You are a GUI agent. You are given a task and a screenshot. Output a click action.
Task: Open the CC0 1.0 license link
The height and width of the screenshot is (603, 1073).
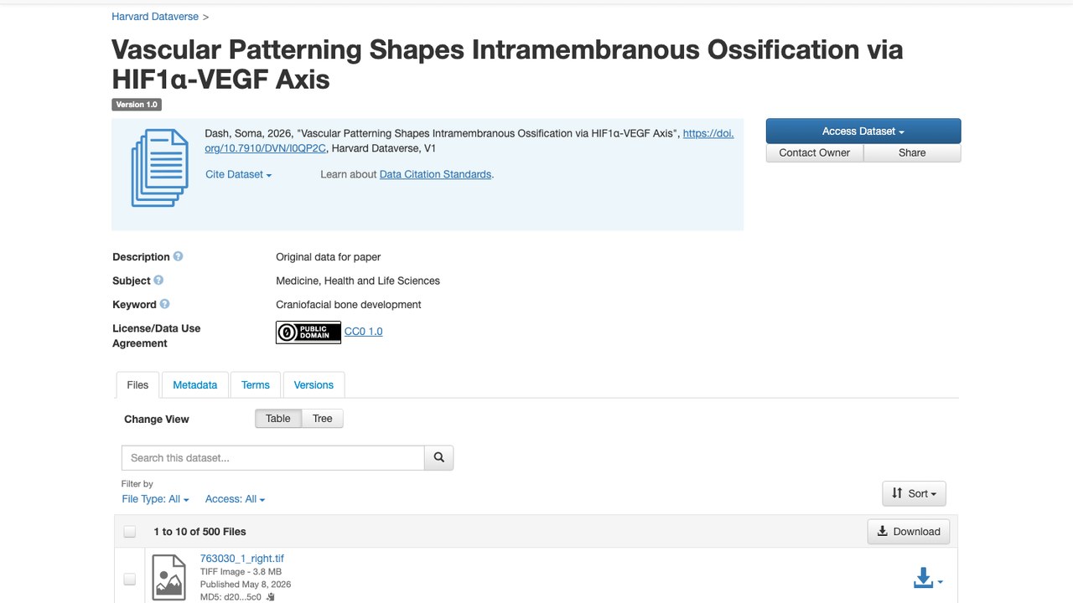click(x=363, y=332)
